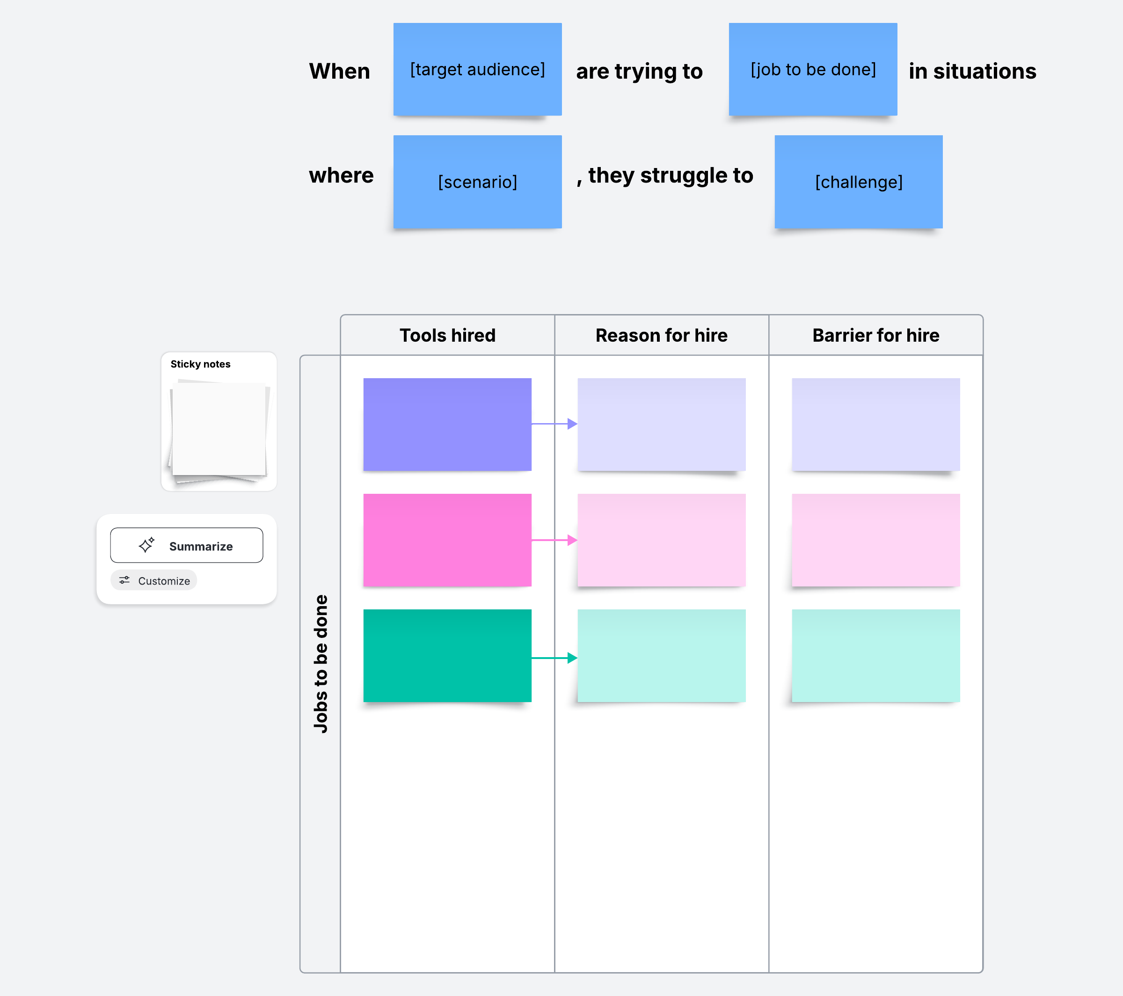
Task: Click the Reason for hire column header
Action: coord(661,335)
